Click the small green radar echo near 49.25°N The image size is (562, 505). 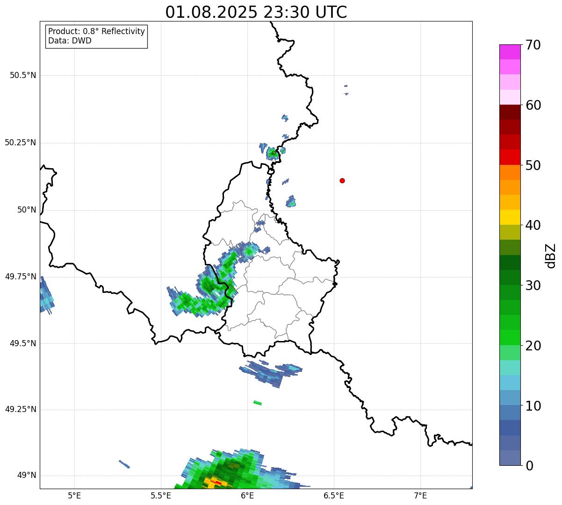click(x=258, y=403)
